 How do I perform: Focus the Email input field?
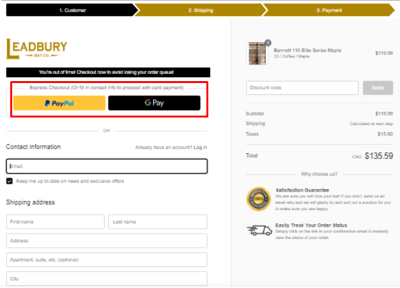pos(107,167)
